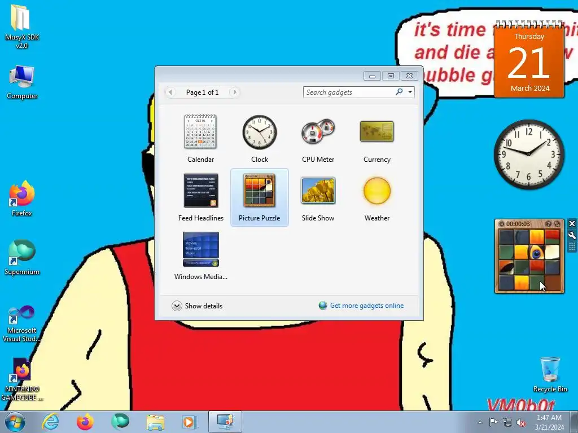Select the Feed Headlines gadget
This screenshot has height=433, width=578.
click(x=200, y=197)
